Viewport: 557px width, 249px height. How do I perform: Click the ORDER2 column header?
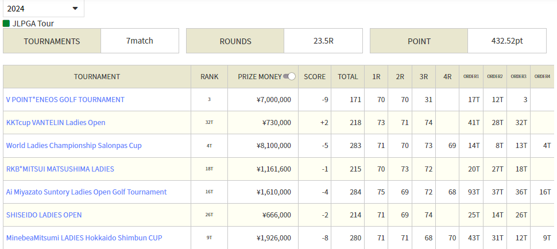495,77
